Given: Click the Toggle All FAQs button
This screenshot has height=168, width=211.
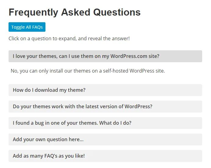Looking at the screenshot, I should tap(27, 27).
